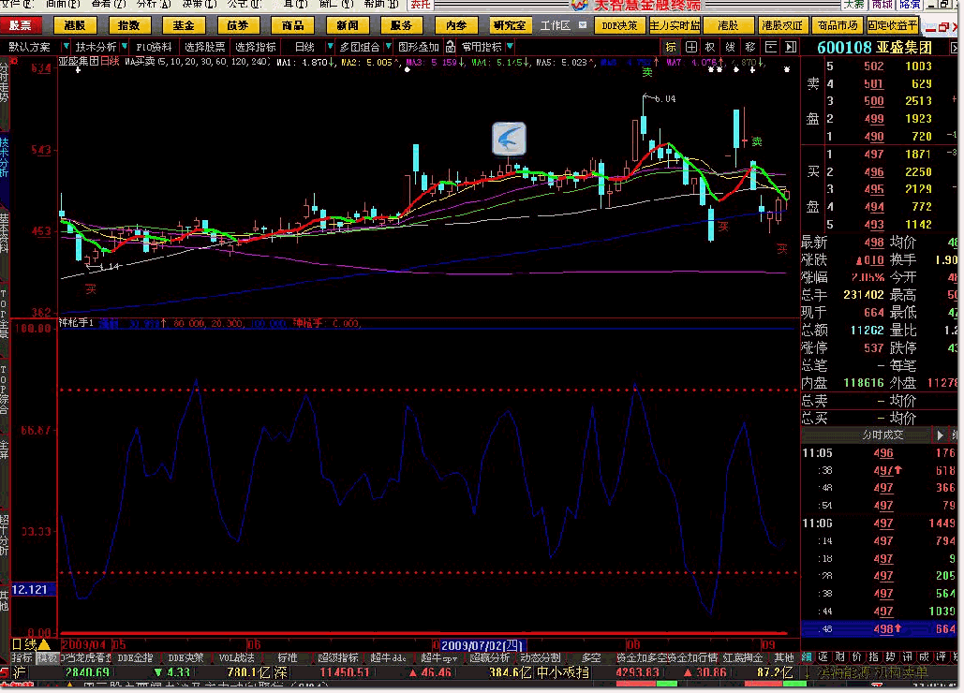Open the 指 index tab icon
Screen dimensions: 964x693
click(873, 657)
